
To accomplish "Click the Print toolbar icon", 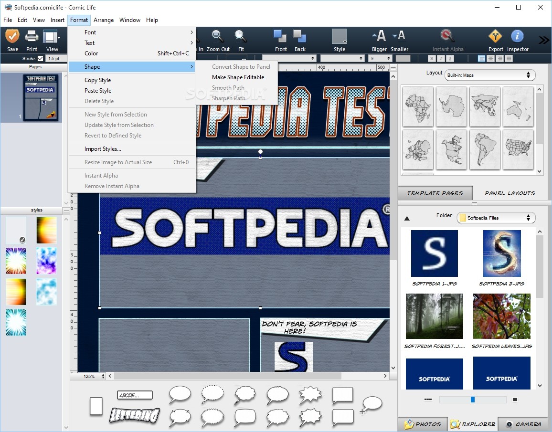I will pos(32,37).
